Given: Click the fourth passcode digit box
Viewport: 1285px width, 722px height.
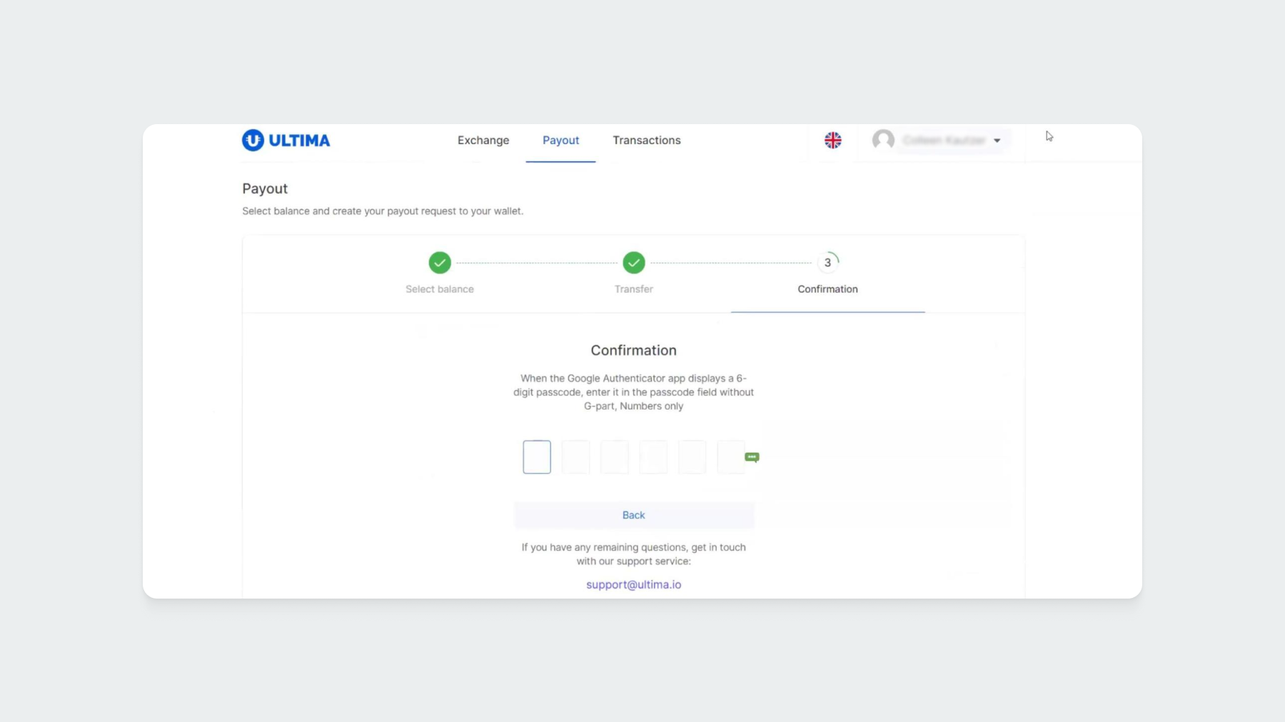Looking at the screenshot, I should pyautogui.click(x=653, y=457).
